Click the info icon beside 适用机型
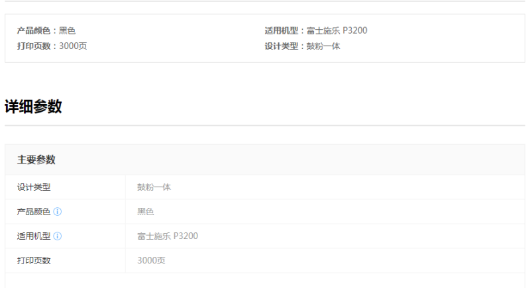 click(58, 236)
